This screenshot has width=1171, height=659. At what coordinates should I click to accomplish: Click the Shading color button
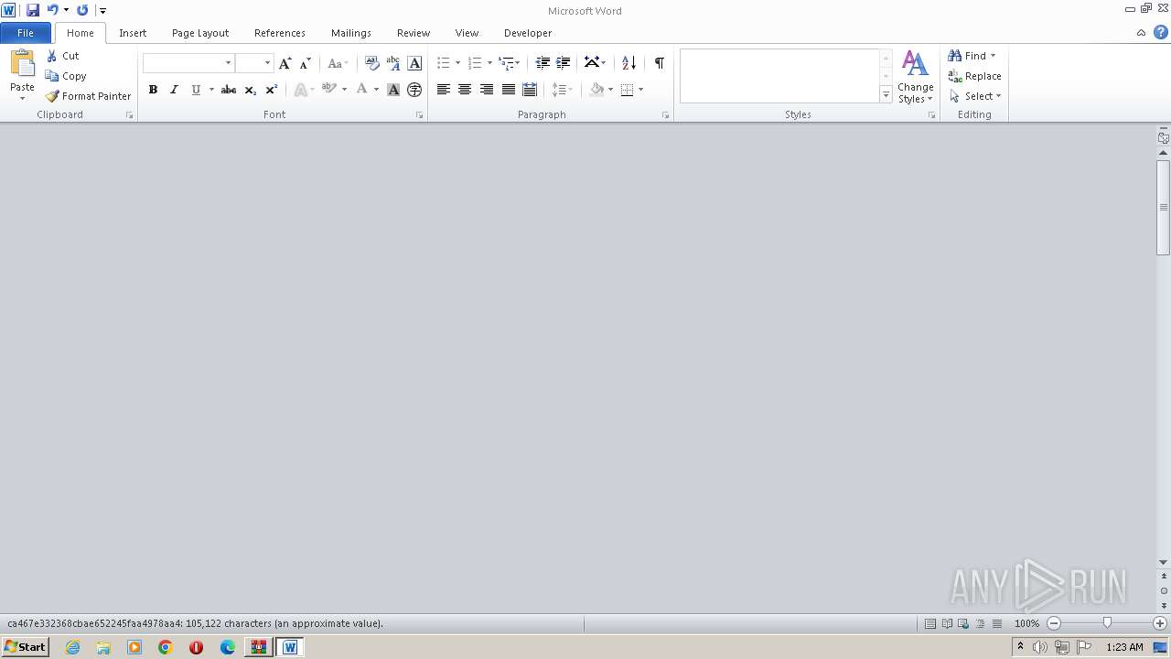tap(596, 90)
